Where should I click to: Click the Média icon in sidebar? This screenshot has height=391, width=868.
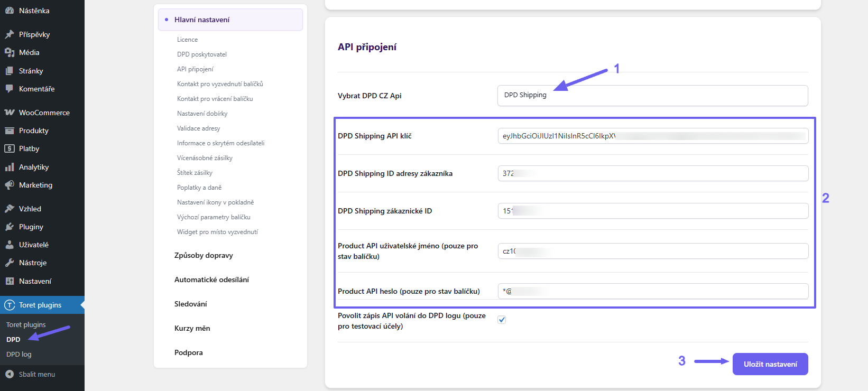click(10, 52)
